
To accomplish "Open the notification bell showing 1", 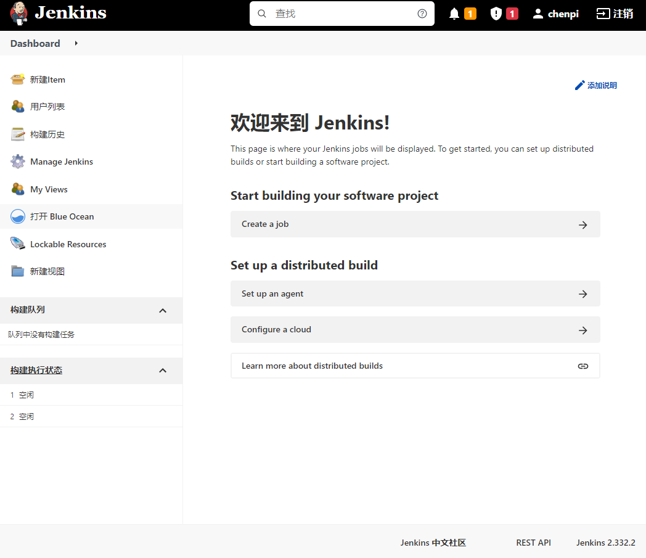I will click(x=454, y=13).
